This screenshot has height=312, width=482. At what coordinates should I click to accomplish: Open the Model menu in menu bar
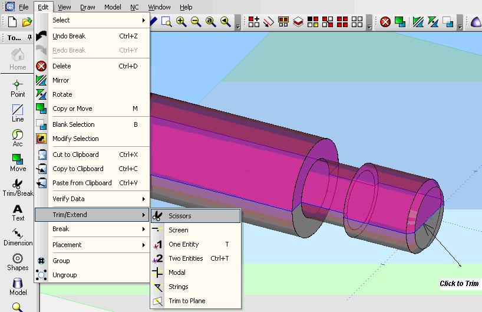(113, 7)
